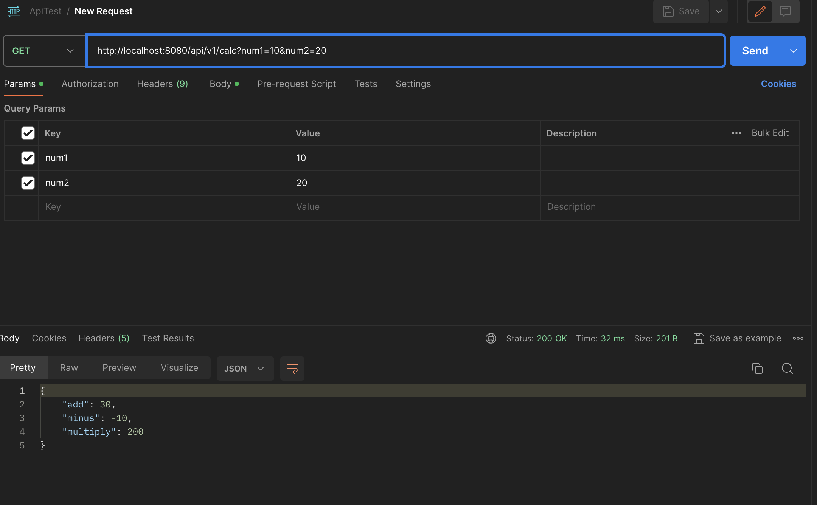This screenshot has width=817, height=505.
Task: Open the GET method dropdown
Action: pyautogui.click(x=44, y=51)
